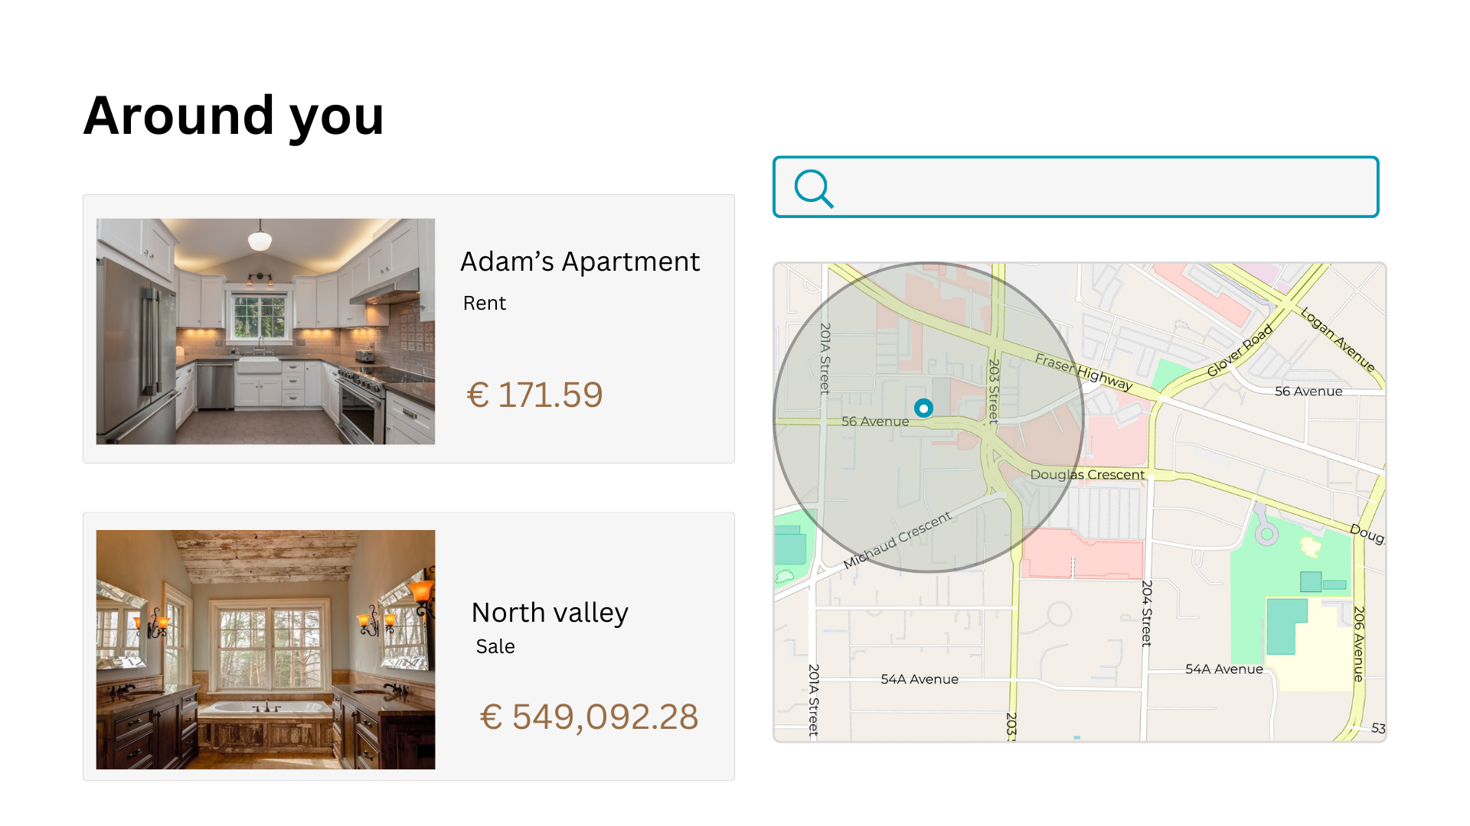Click Logan Avenue label on the map
The image size is (1470, 826).
tap(1338, 339)
